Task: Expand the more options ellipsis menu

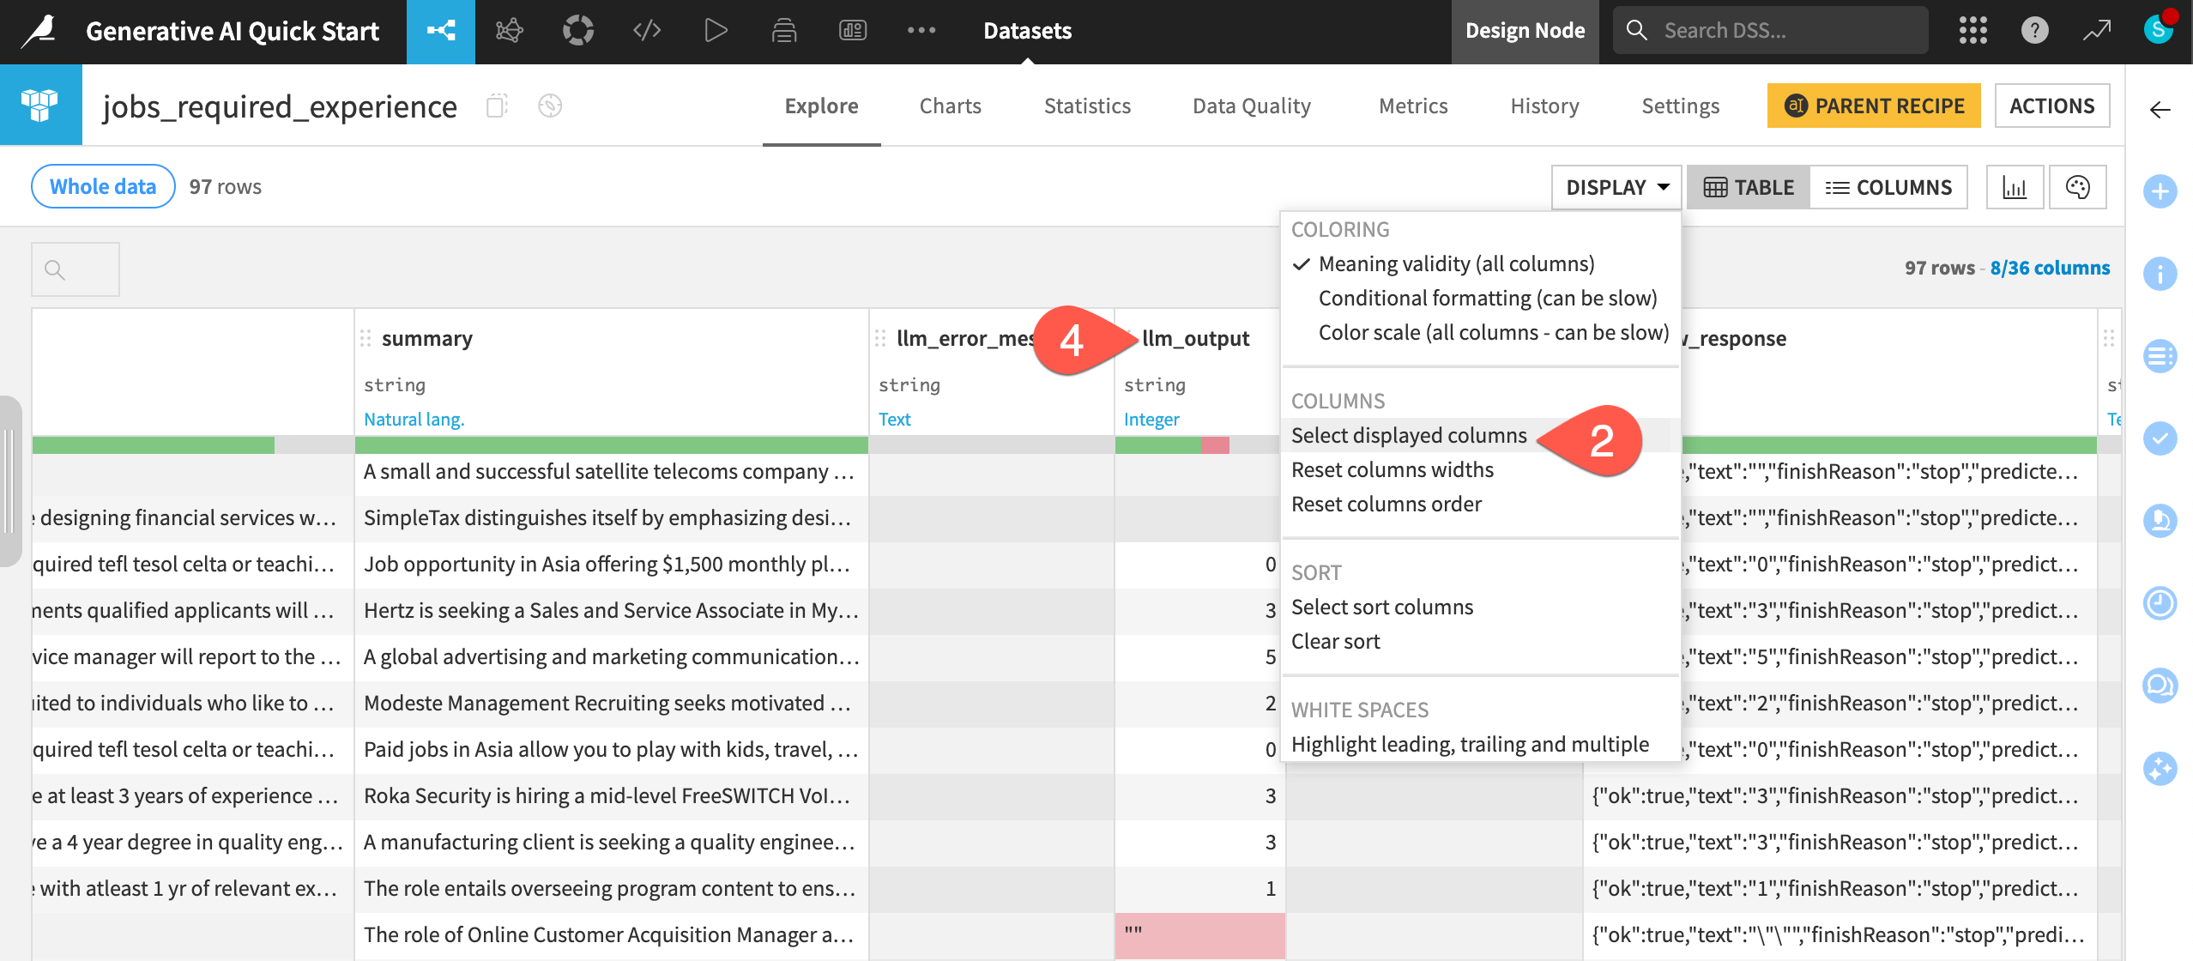Action: pyautogui.click(x=921, y=32)
